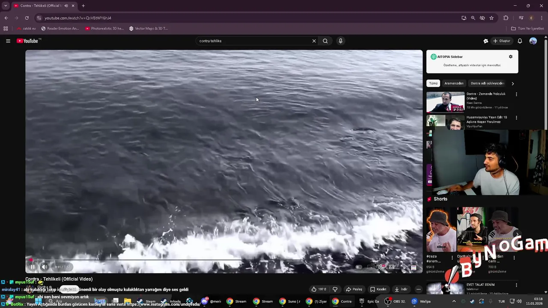
Task: Open the tab search dropdown arrow
Action: (x=6, y=6)
